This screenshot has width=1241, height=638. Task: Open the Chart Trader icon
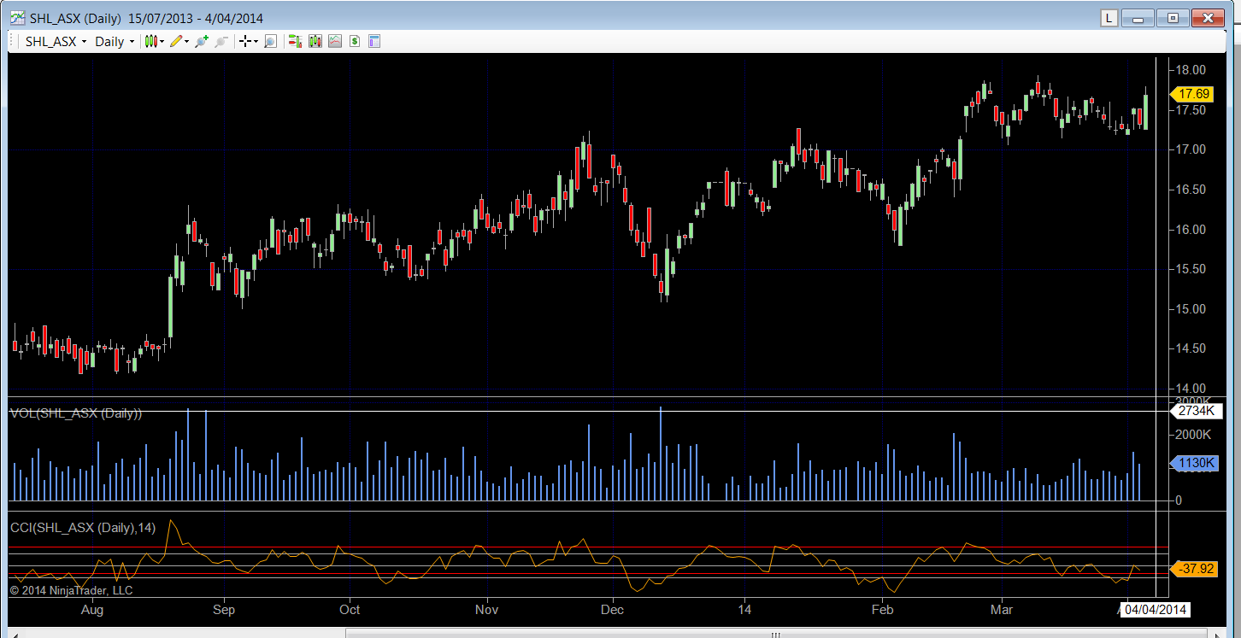(x=296, y=41)
